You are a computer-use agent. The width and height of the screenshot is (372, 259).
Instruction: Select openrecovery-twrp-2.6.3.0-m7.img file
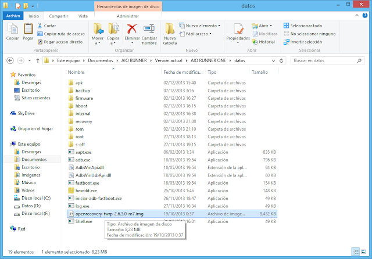pos(172,214)
